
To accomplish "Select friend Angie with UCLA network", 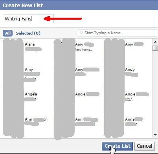I will click(x=130, y=94).
